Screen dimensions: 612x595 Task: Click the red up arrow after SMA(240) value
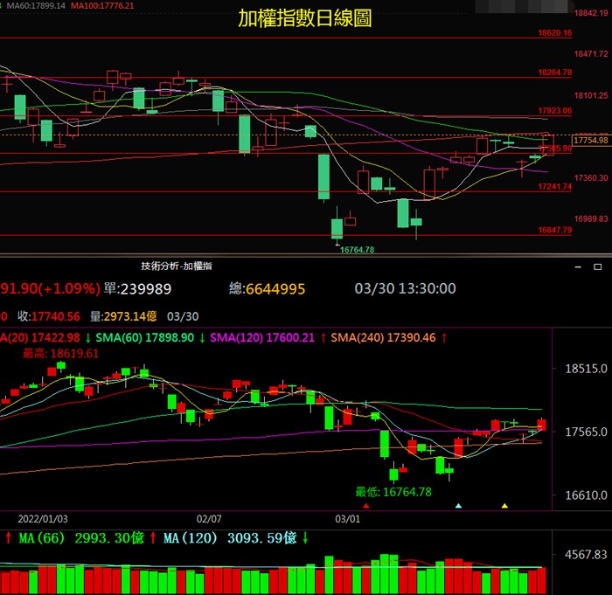click(x=444, y=337)
